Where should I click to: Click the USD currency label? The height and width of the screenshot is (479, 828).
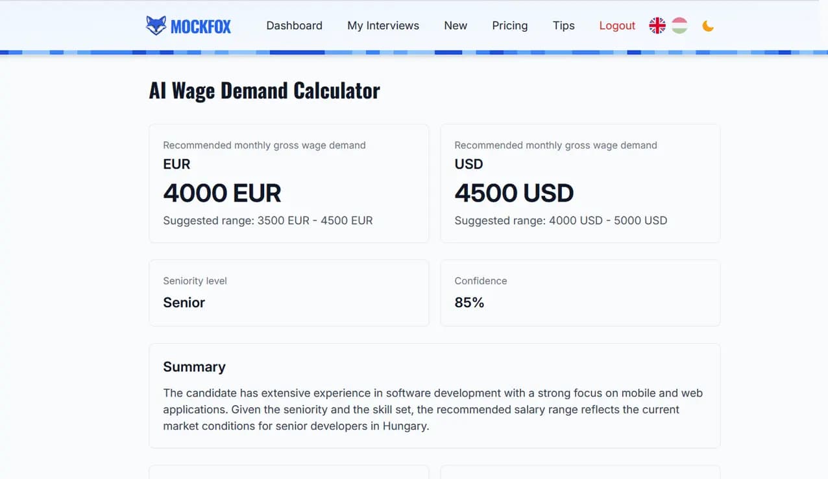point(469,164)
